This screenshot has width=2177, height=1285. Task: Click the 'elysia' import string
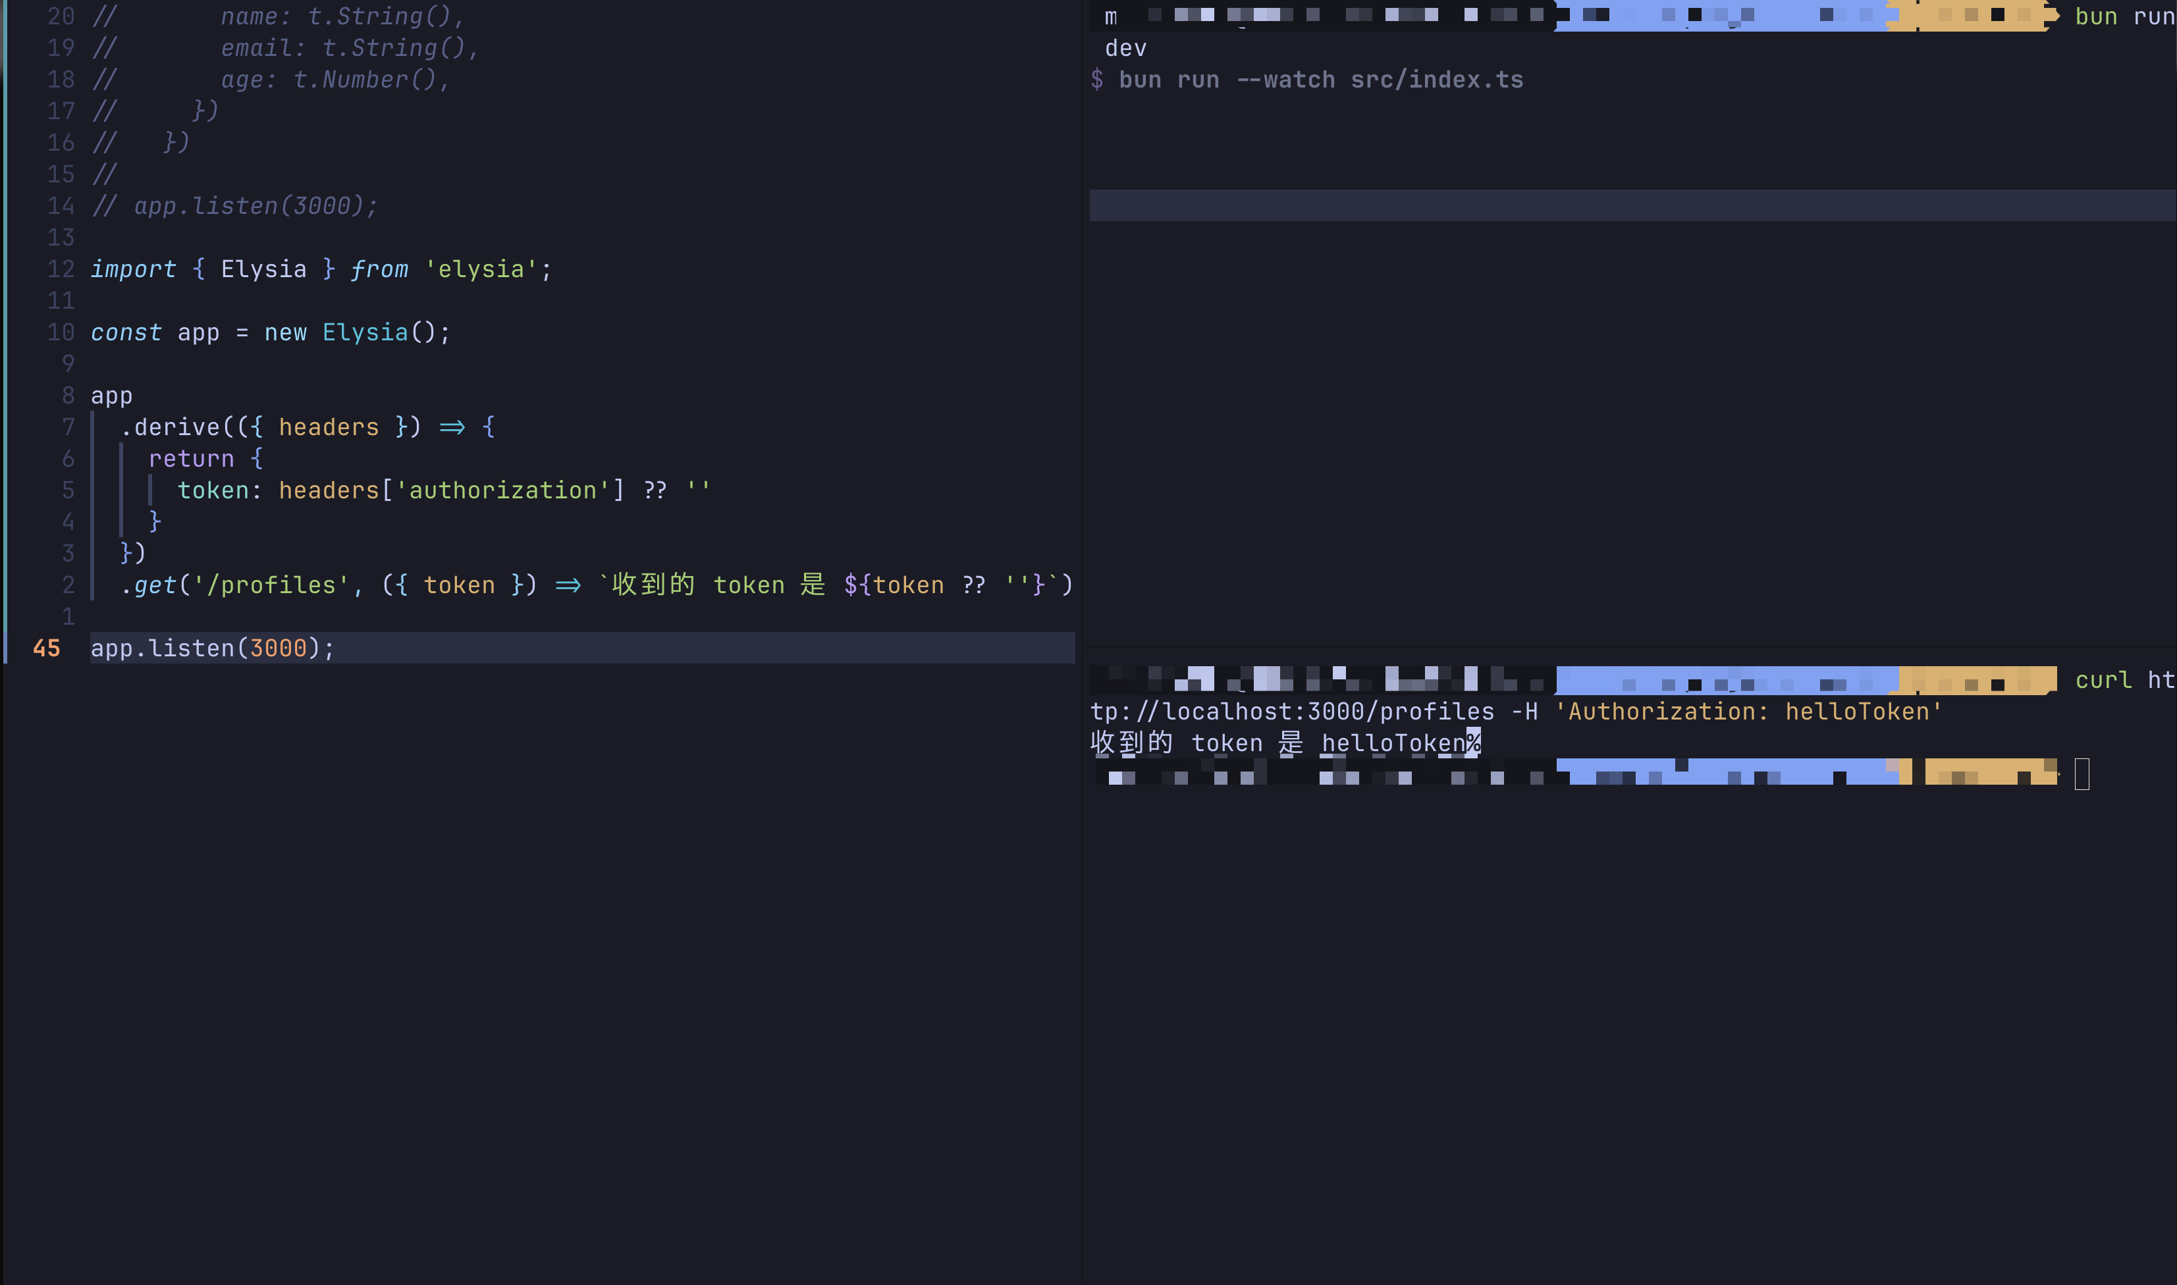coord(481,269)
